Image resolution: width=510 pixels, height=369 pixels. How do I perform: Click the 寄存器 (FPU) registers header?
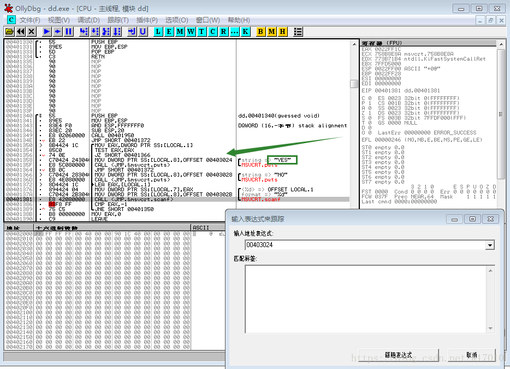(428, 43)
